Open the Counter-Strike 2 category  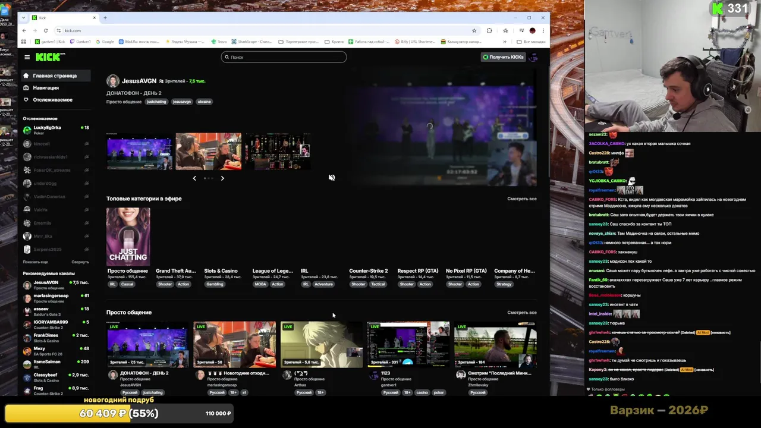point(369,271)
